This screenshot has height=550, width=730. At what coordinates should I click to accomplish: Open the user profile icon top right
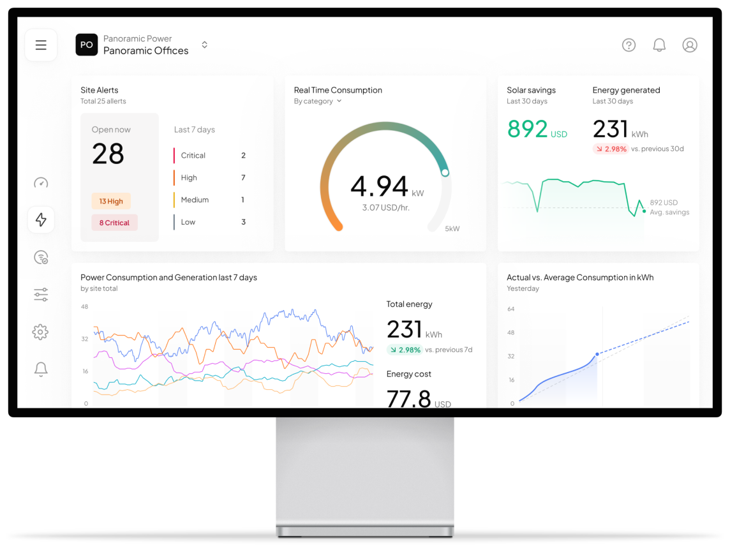pos(690,45)
